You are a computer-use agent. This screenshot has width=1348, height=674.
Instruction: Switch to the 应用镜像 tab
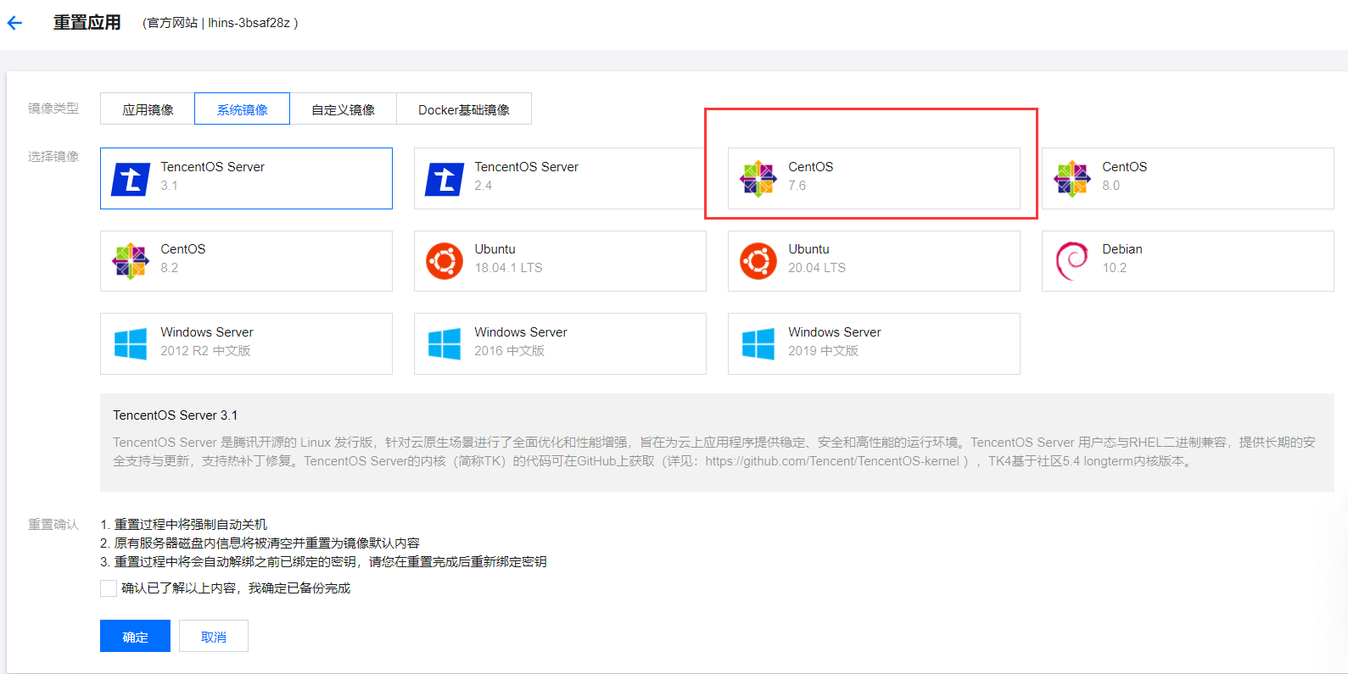coord(148,109)
